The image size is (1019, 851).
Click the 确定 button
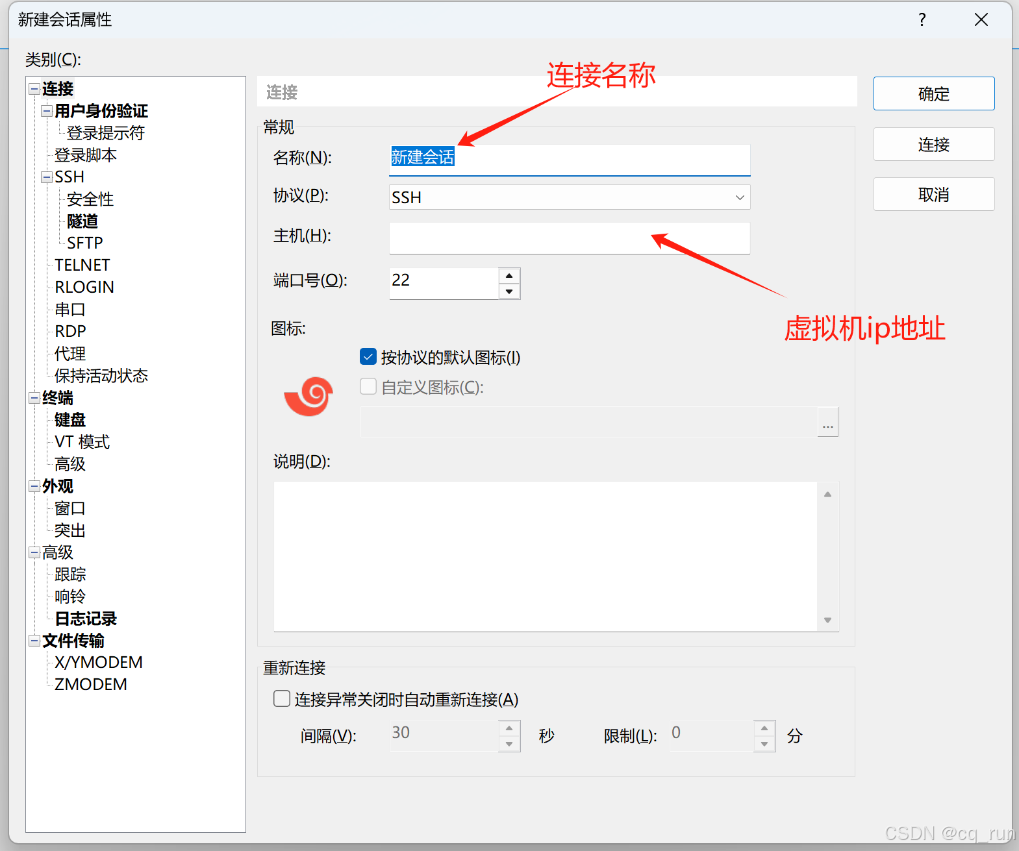(934, 94)
